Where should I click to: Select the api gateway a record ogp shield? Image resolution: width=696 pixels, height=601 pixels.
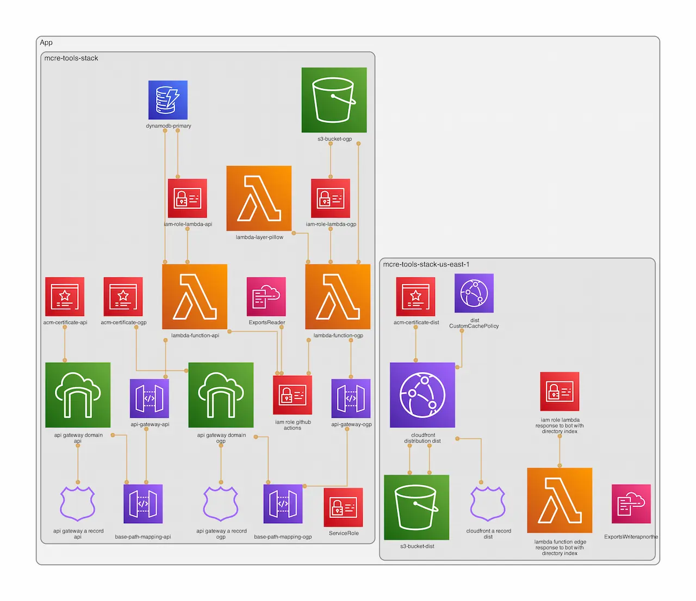(221, 504)
